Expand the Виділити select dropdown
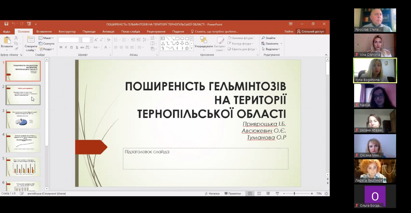Image resolution: width=411 pixels, height=213 pixels. pyautogui.click(x=272, y=49)
